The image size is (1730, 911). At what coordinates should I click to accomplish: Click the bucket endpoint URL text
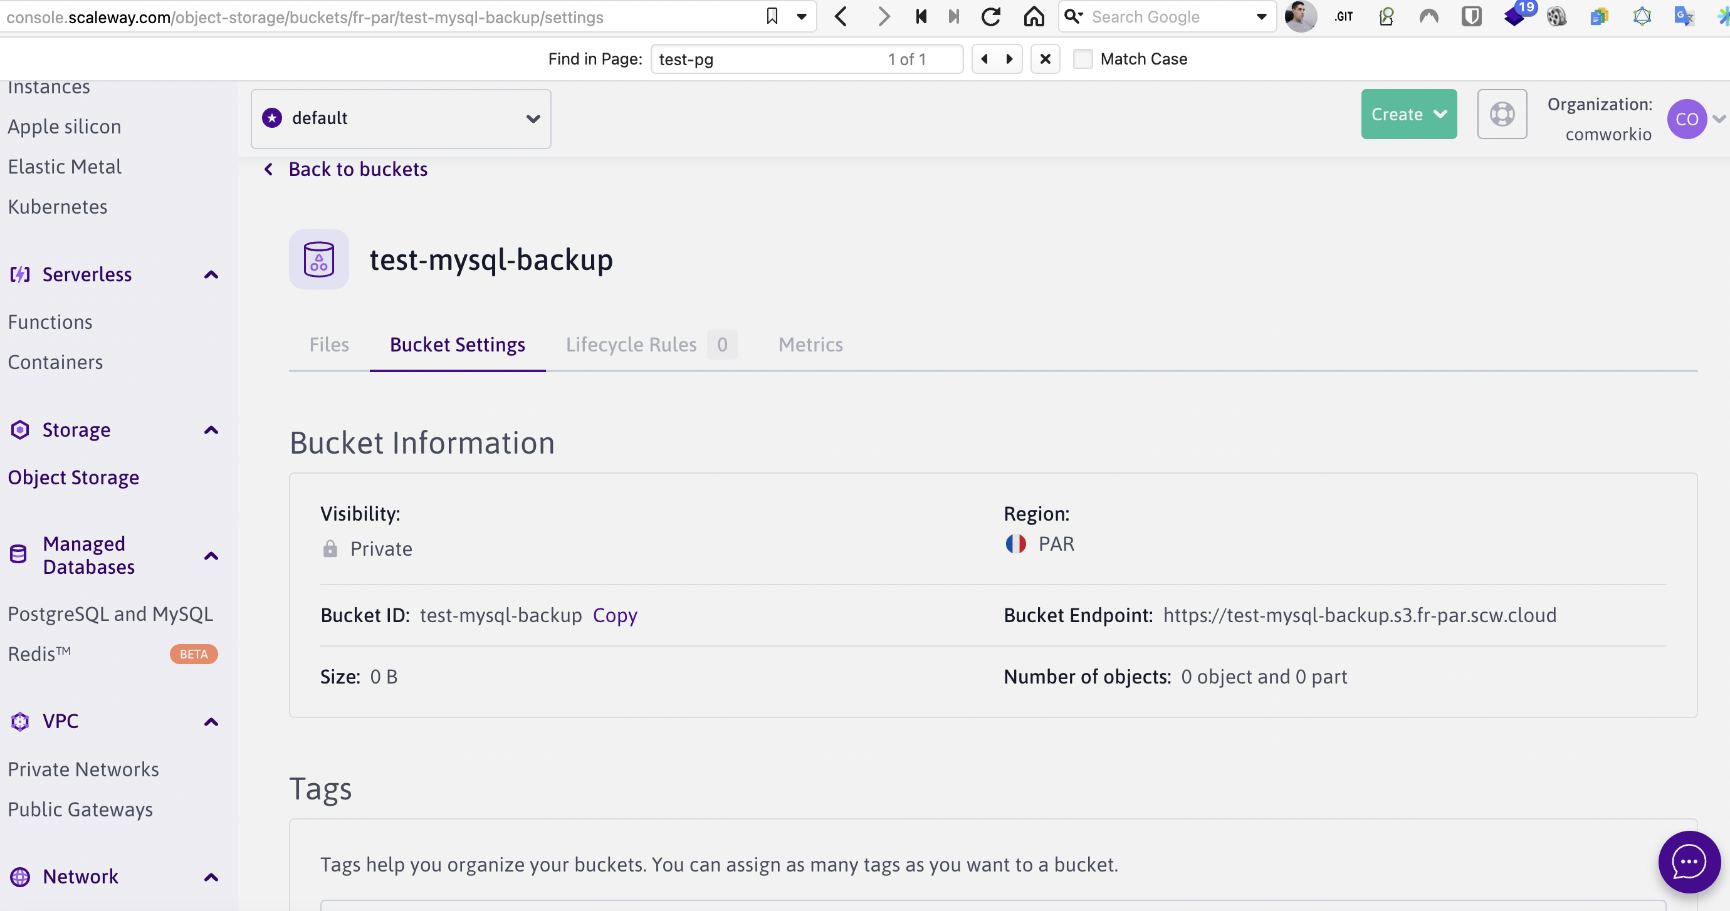[1360, 615]
